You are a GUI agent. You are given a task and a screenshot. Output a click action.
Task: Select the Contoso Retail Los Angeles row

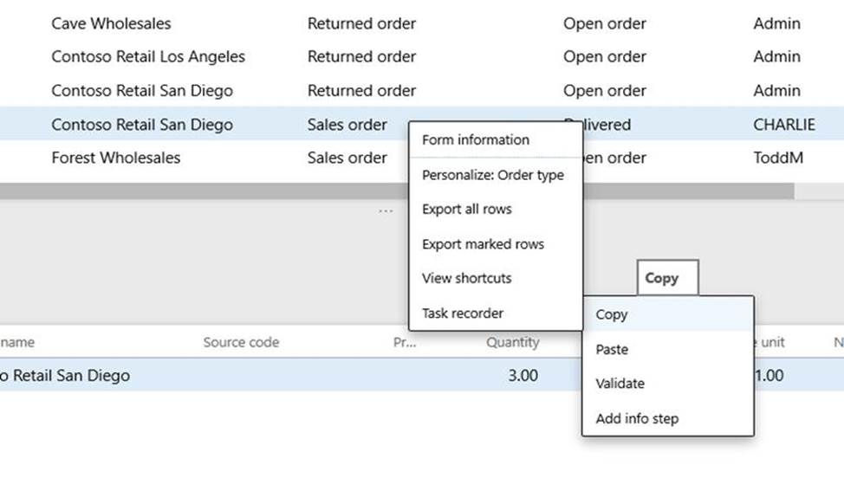(x=148, y=57)
